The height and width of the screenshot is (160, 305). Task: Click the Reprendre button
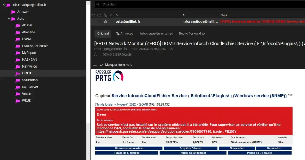tap(274, 148)
